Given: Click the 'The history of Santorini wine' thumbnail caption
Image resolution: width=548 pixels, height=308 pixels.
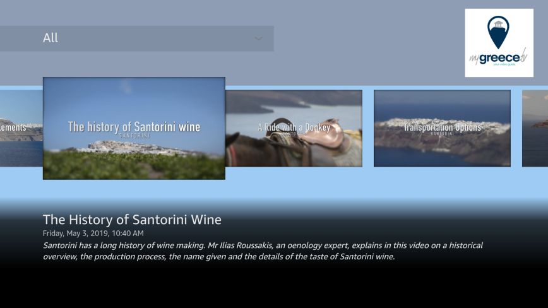Looking at the screenshot, I should [134, 127].
